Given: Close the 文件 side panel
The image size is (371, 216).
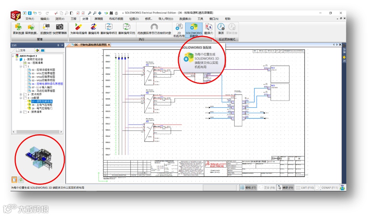Looking at the screenshot, I should (62, 45).
